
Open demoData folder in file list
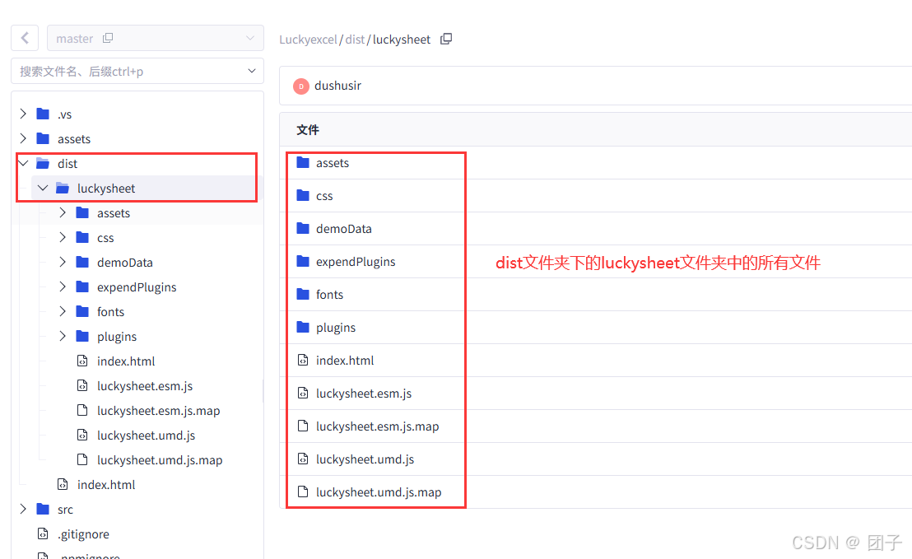point(344,229)
